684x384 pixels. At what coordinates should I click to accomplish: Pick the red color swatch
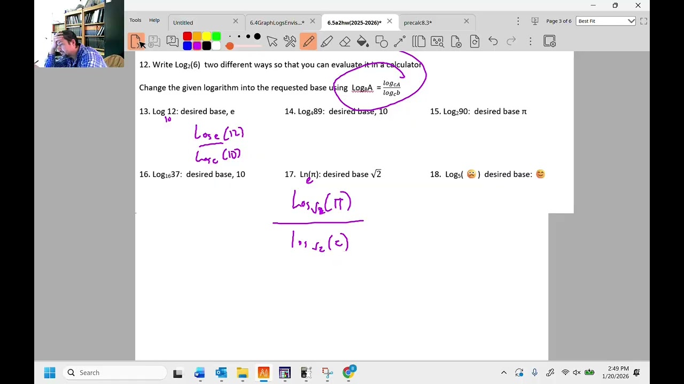[x=187, y=36]
